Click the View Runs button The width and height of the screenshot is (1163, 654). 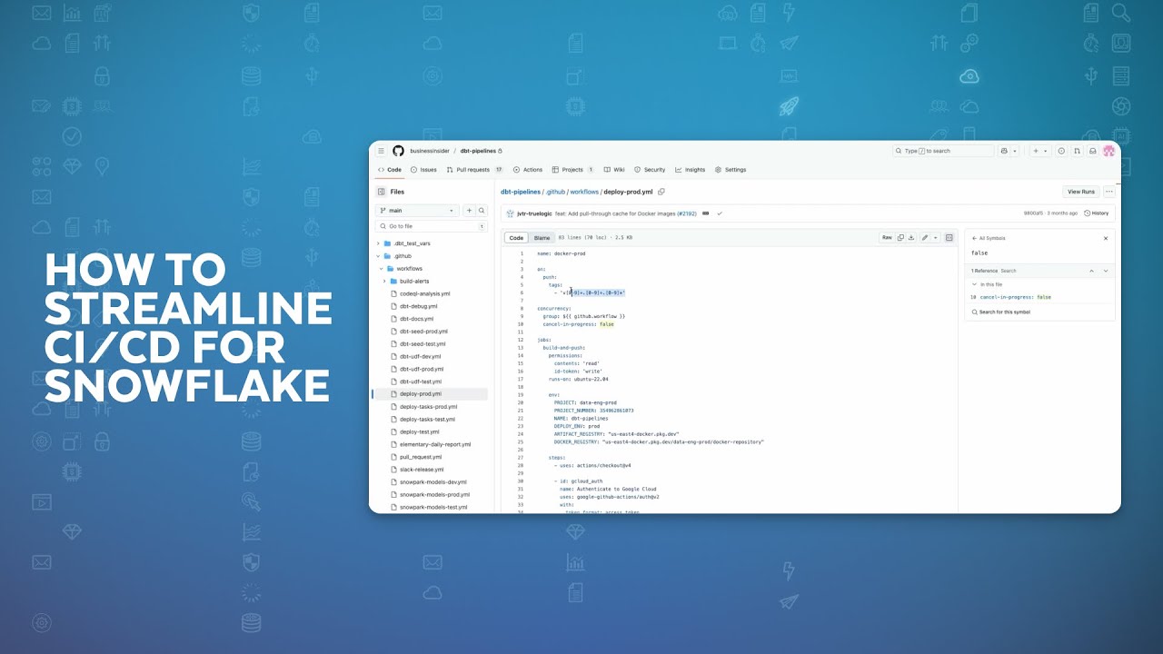point(1081,192)
